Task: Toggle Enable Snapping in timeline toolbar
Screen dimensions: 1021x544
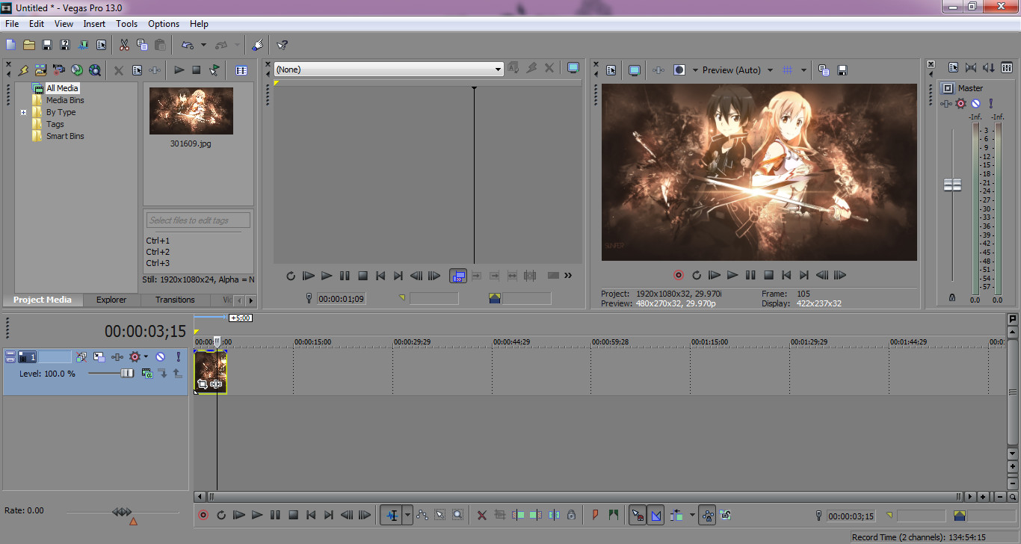Action: click(x=638, y=515)
